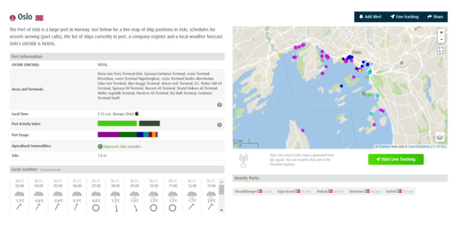
Task: Click the Oslo city label on the map
Action: 357,52
